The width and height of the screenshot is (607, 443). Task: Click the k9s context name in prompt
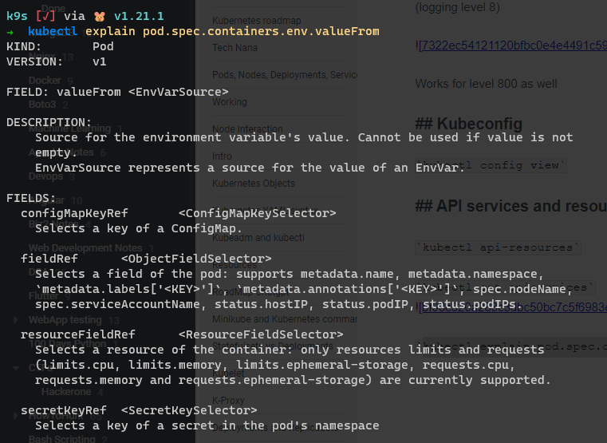[17, 16]
